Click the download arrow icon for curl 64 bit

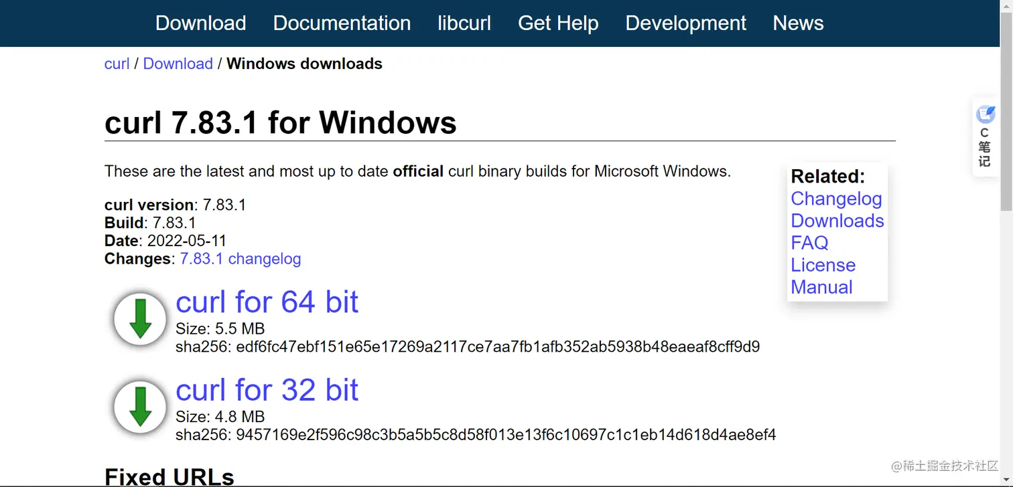(x=139, y=318)
